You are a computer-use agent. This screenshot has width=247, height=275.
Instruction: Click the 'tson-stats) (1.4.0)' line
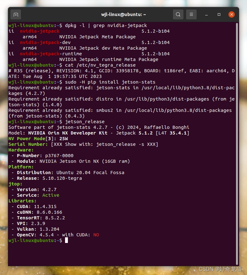pyautogui.click(x=35, y=105)
